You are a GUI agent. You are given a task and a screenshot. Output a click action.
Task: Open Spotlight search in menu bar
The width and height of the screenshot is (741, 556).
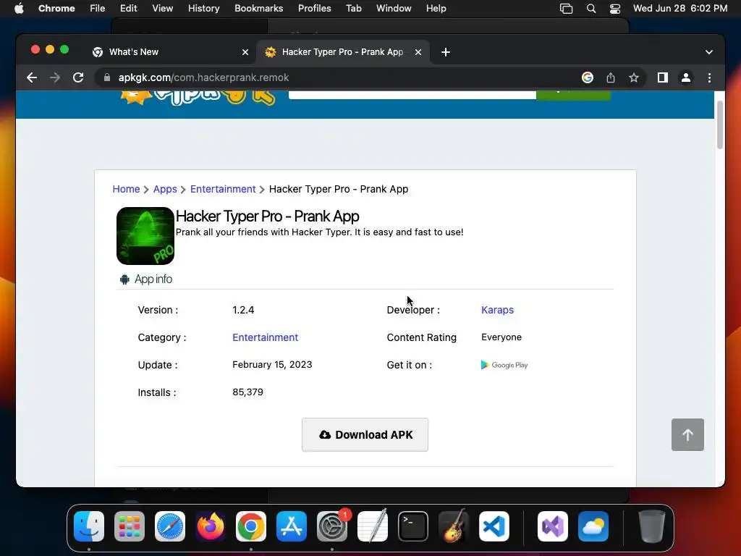(x=590, y=9)
